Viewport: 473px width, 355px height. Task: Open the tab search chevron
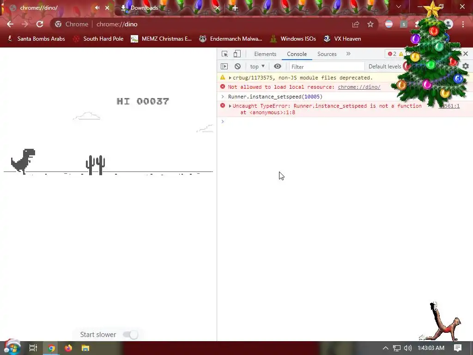coord(399,6)
